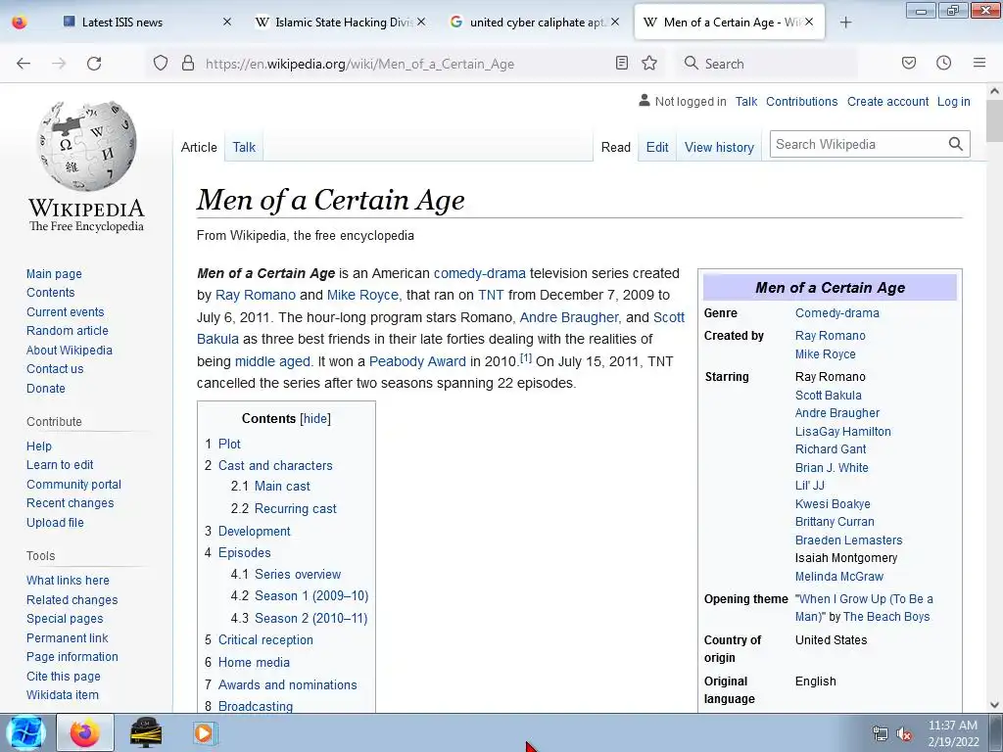This screenshot has width=1003, height=752.
Task: Open Create account link
Action: click(887, 102)
